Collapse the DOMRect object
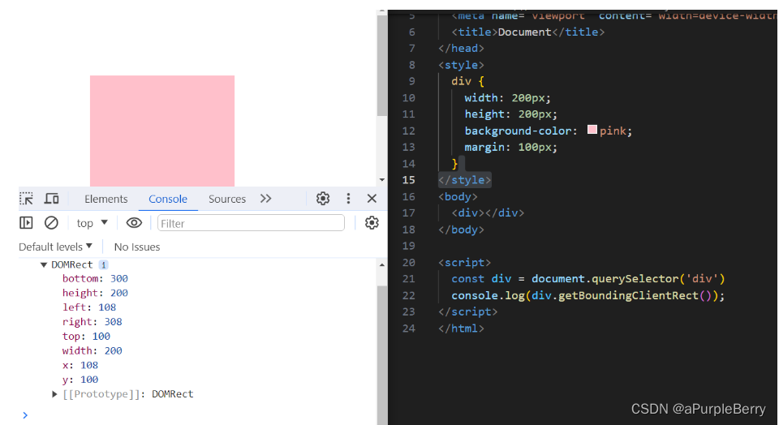The height and width of the screenshot is (425, 779). click(x=44, y=265)
